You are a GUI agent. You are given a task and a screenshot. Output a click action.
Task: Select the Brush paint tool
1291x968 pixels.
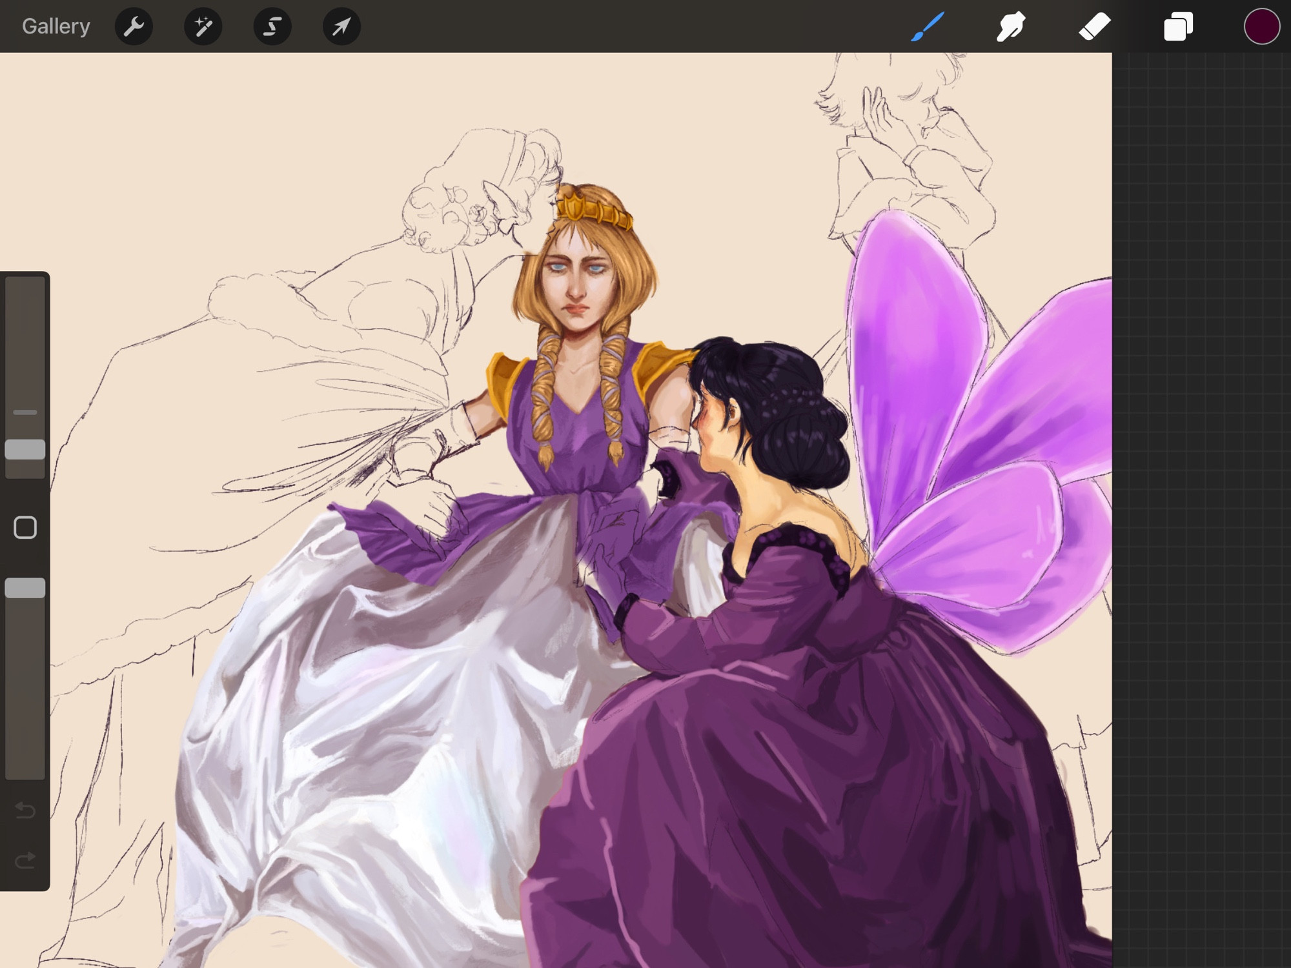(928, 26)
